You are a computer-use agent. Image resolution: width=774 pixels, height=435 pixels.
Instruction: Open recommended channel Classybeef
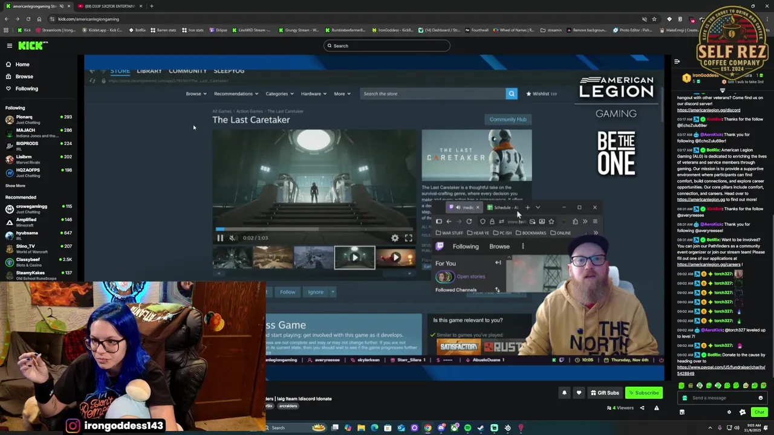coord(39,262)
